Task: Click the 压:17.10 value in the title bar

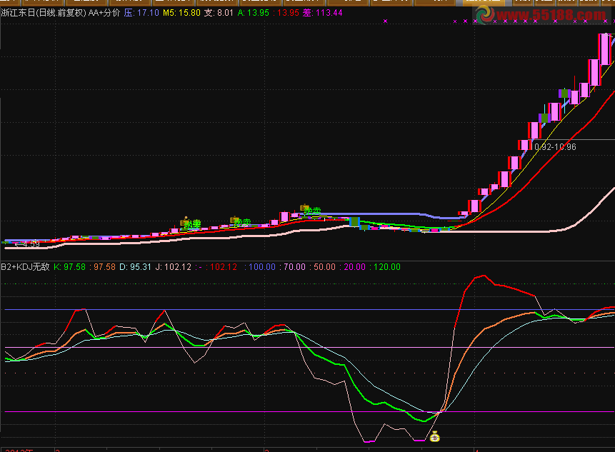Action: click(x=141, y=11)
